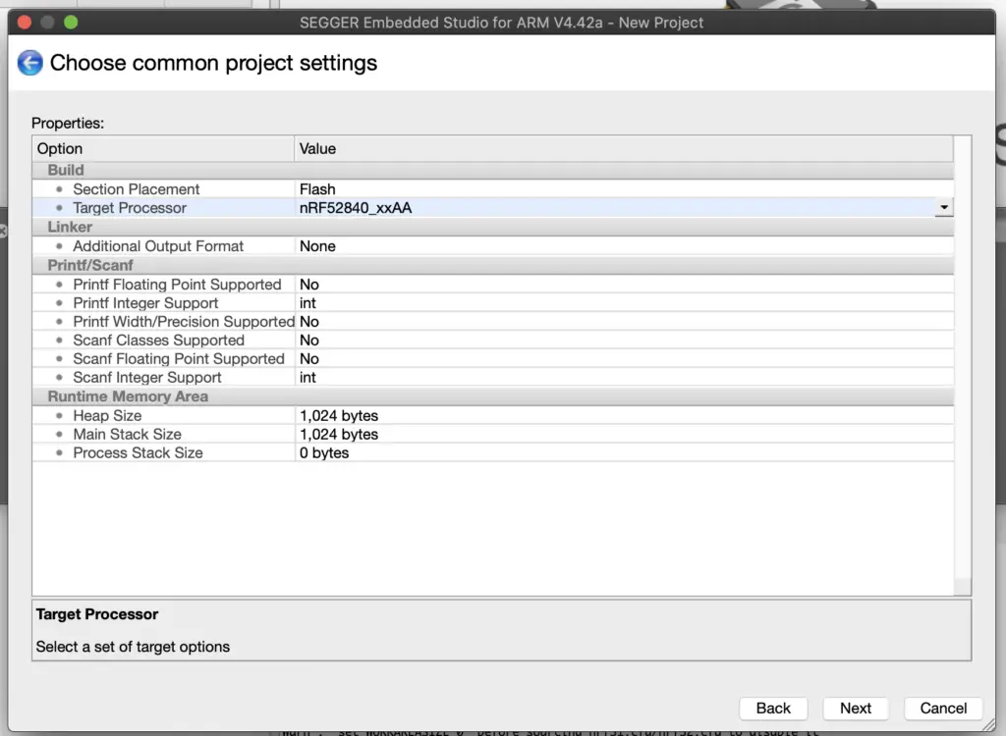Click the None value for Additional Output Format
This screenshot has height=736, width=1006.
(317, 246)
